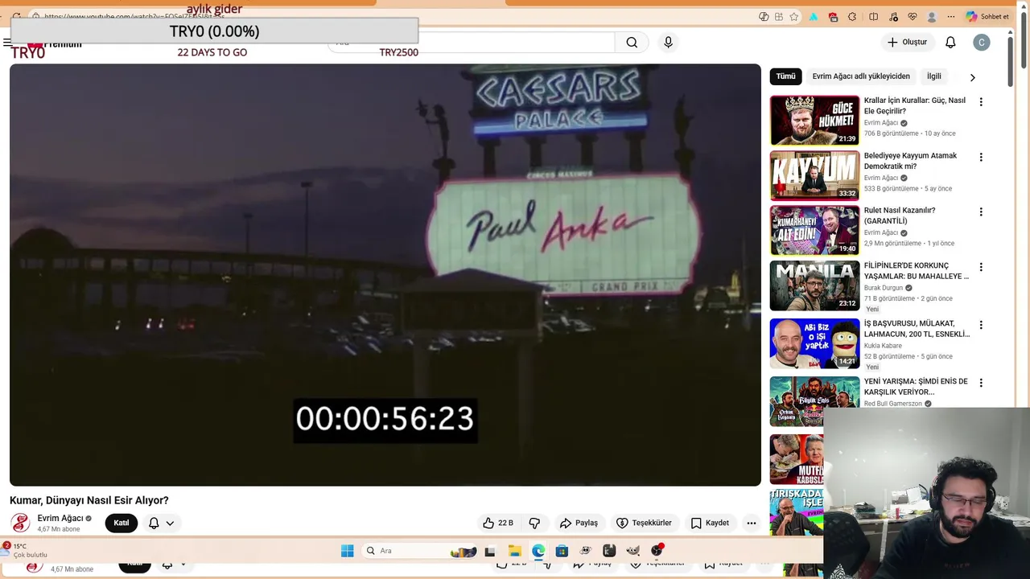This screenshot has width=1030, height=579.
Task: Open the blue triangle extension icon
Action: coord(814,17)
